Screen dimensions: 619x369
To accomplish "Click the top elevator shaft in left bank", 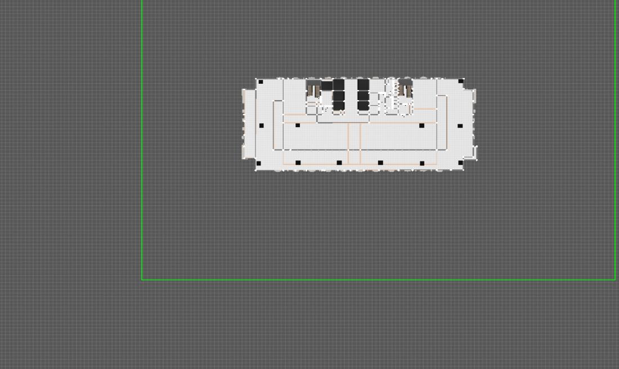I will pyautogui.click(x=338, y=84).
